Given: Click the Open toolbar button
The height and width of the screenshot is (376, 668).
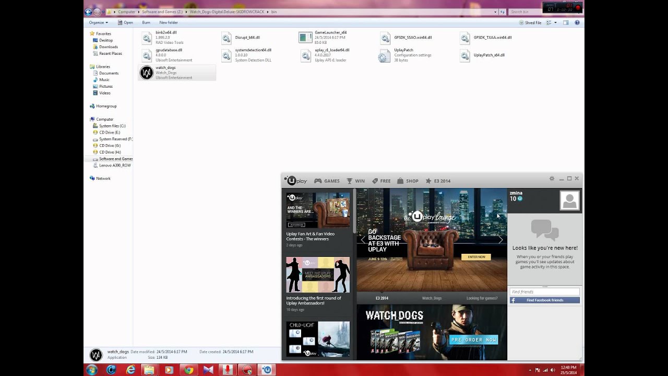Looking at the screenshot, I should [x=125, y=22].
